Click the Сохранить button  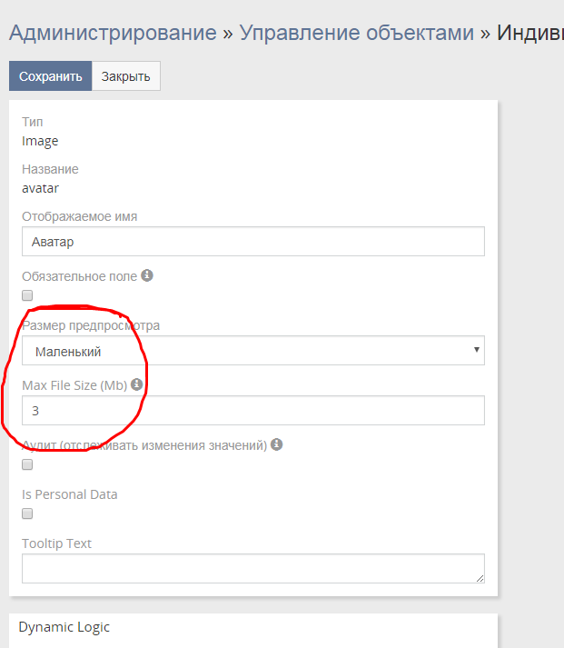pyautogui.click(x=51, y=76)
